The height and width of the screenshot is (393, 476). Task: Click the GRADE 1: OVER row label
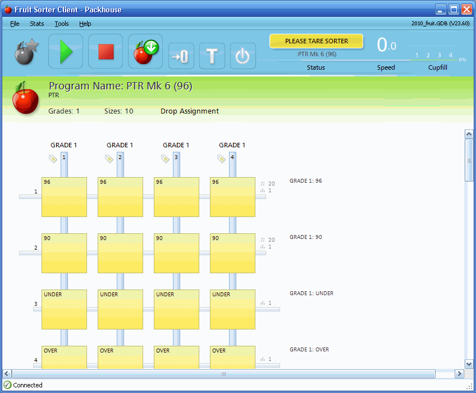pos(309,350)
